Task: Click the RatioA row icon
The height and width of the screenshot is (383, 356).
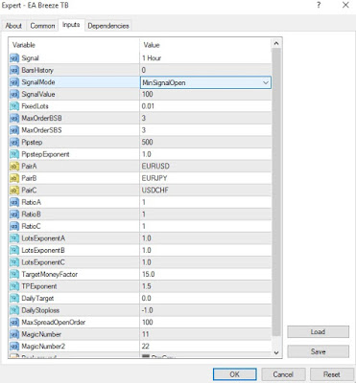Action: point(14,202)
